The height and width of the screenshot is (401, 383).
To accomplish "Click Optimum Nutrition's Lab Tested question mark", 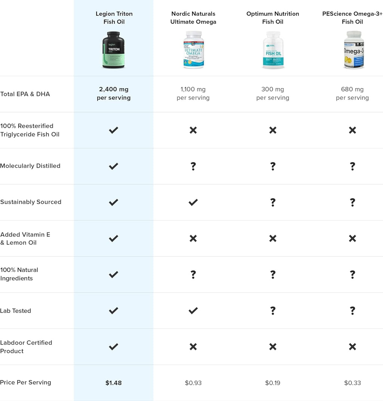I will tap(273, 311).
